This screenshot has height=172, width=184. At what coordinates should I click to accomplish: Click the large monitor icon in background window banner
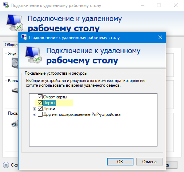[x=15, y=23]
